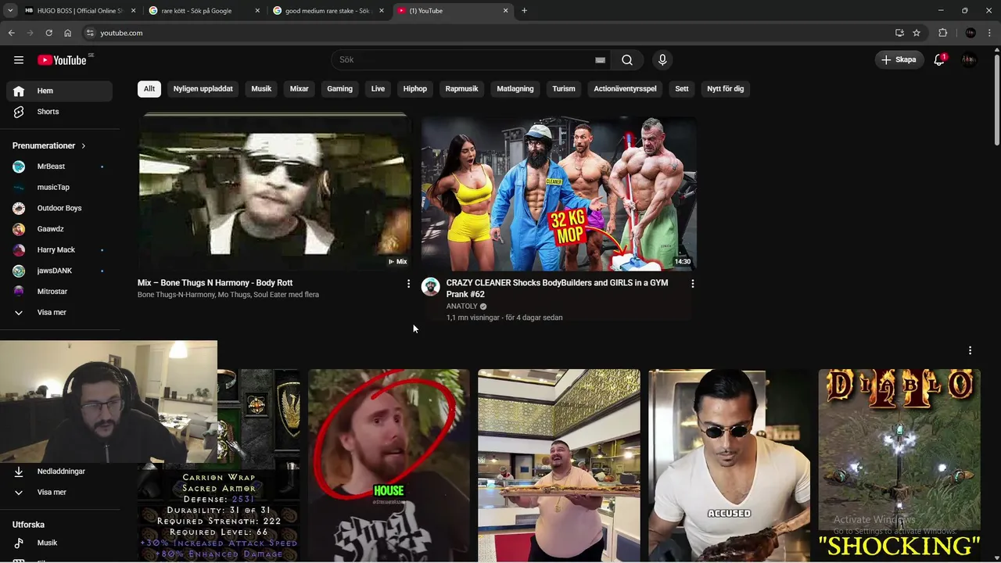Open options menu for Bone Thugs mix
Image resolution: width=1001 pixels, height=563 pixels.
pos(408,284)
